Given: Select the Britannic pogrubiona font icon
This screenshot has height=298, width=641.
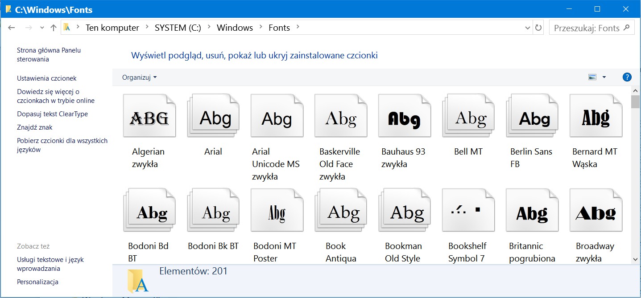Looking at the screenshot, I should [532, 210].
